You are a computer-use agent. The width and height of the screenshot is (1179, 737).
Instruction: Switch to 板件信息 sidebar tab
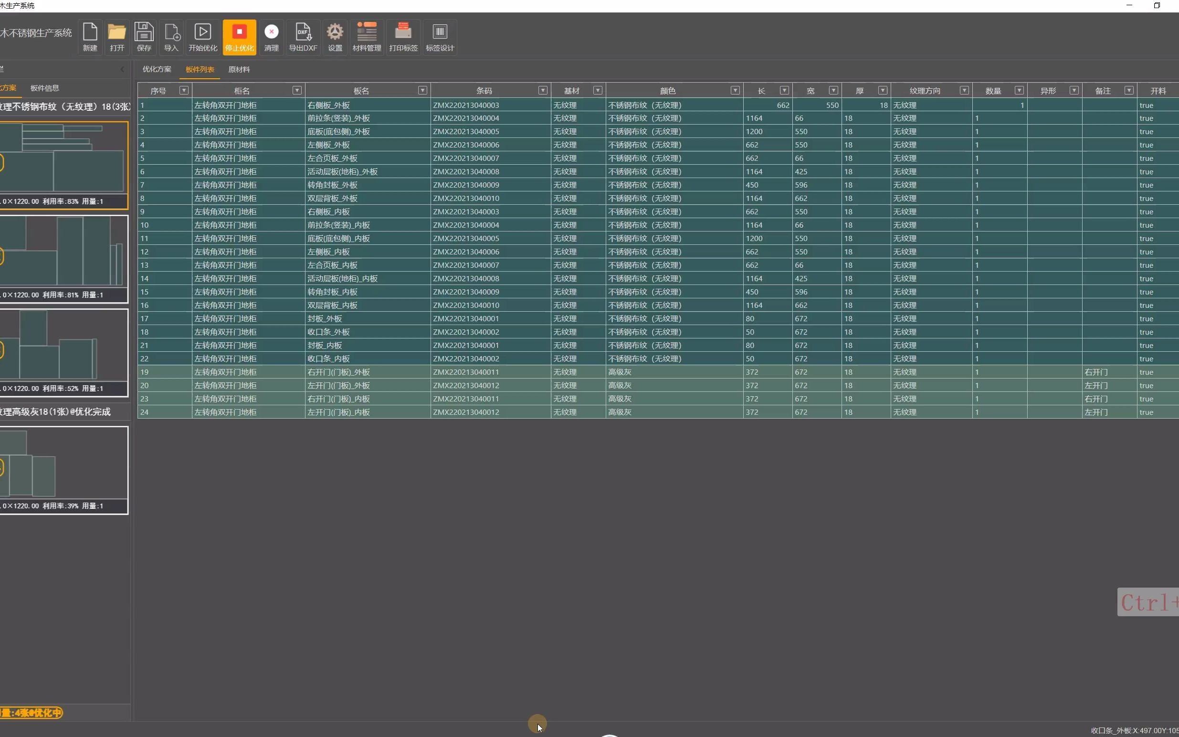pyautogui.click(x=45, y=88)
